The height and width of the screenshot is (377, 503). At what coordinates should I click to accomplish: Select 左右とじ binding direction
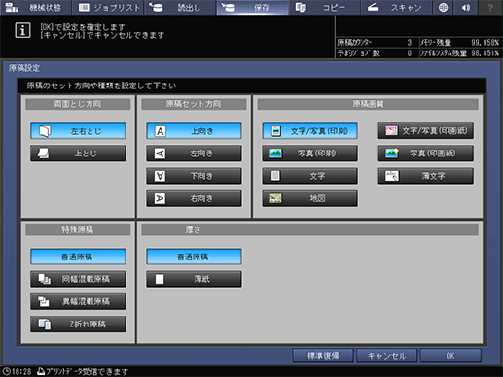pos(78,131)
